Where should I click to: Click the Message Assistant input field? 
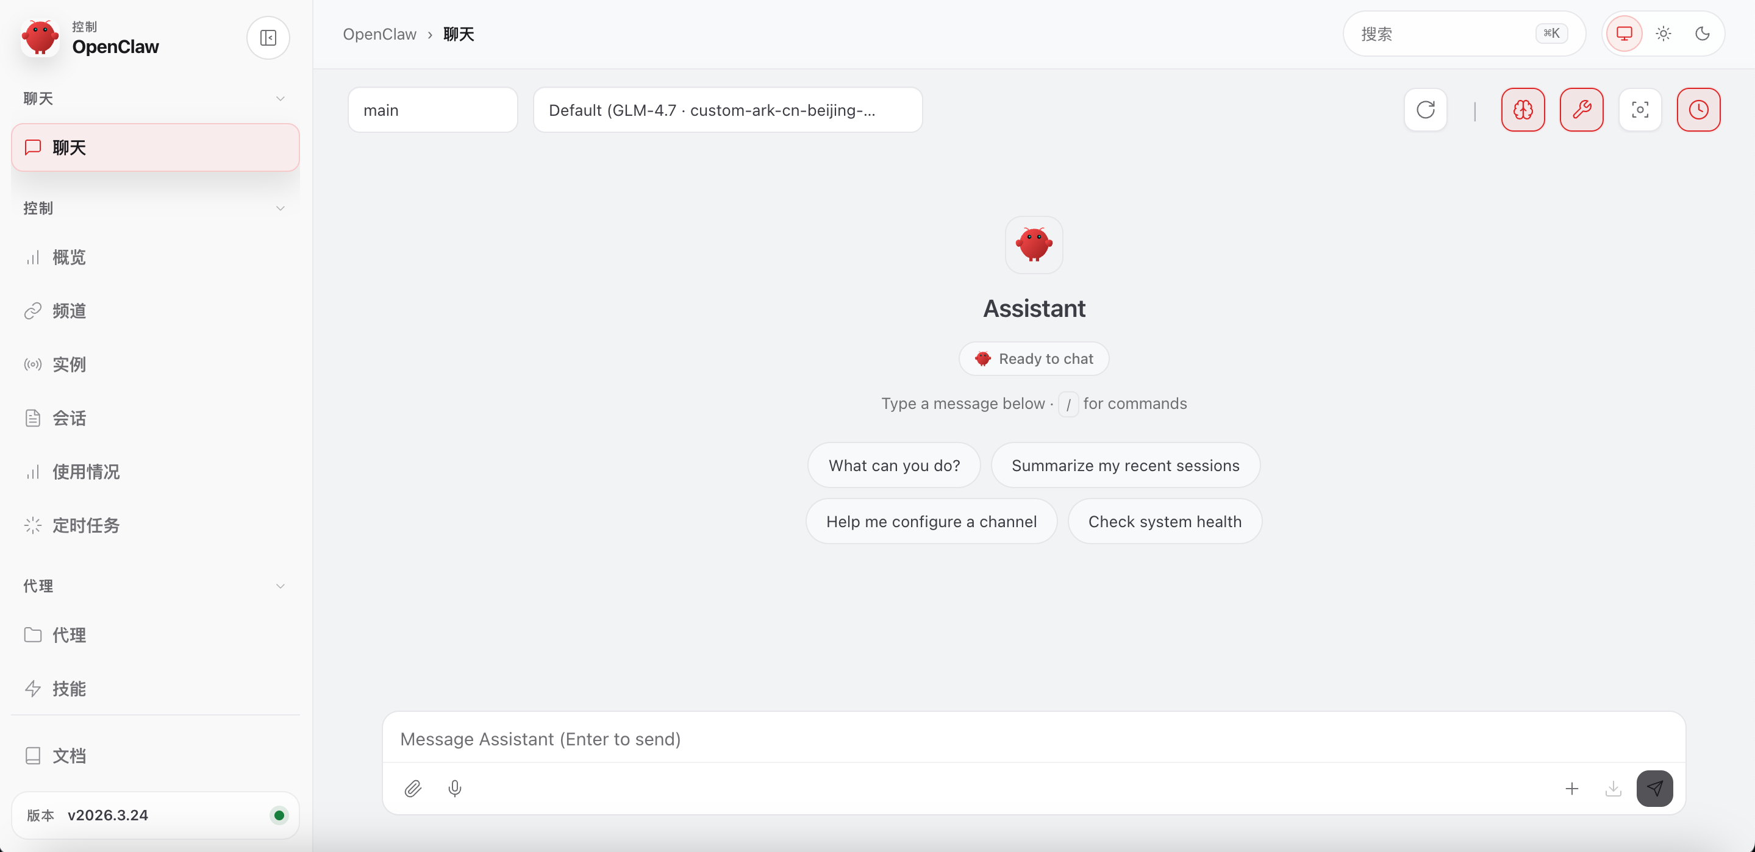click(x=1033, y=739)
